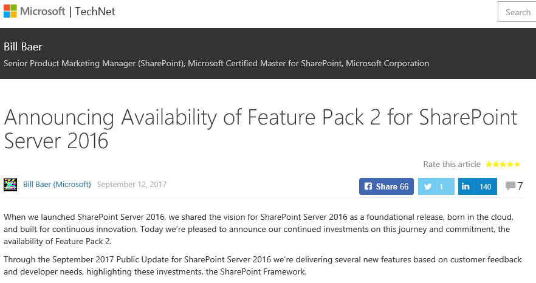Screen dimensions: 536x283
Task: Click the Twitter bird icon
Action: 428,186
